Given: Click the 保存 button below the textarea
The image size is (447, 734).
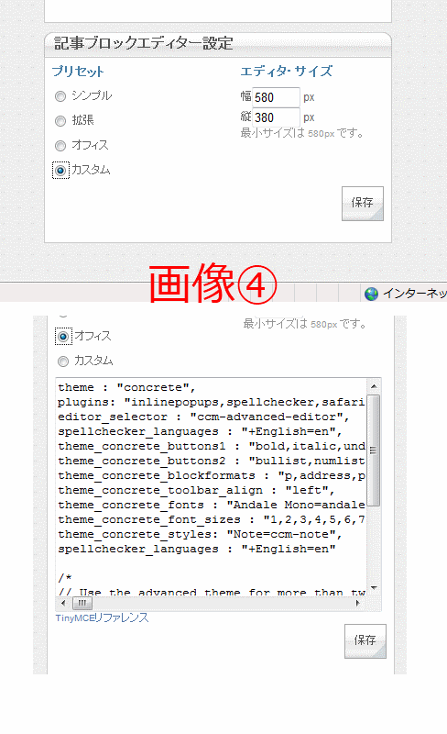Looking at the screenshot, I should [365, 640].
